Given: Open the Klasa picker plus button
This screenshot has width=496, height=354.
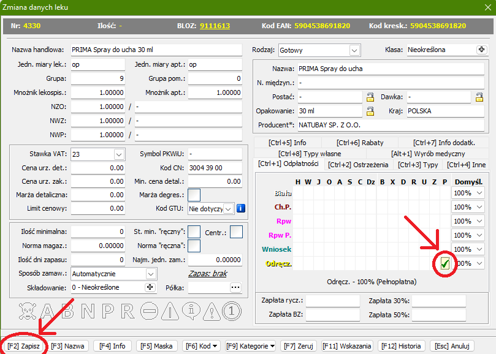Looking at the screenshot, I should (x=481, y=50).
